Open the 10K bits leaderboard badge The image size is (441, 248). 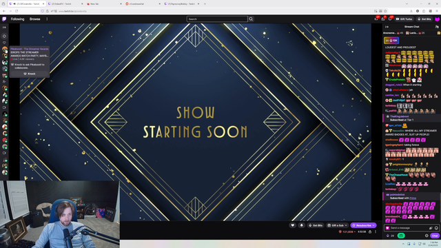tap(391, 41)
